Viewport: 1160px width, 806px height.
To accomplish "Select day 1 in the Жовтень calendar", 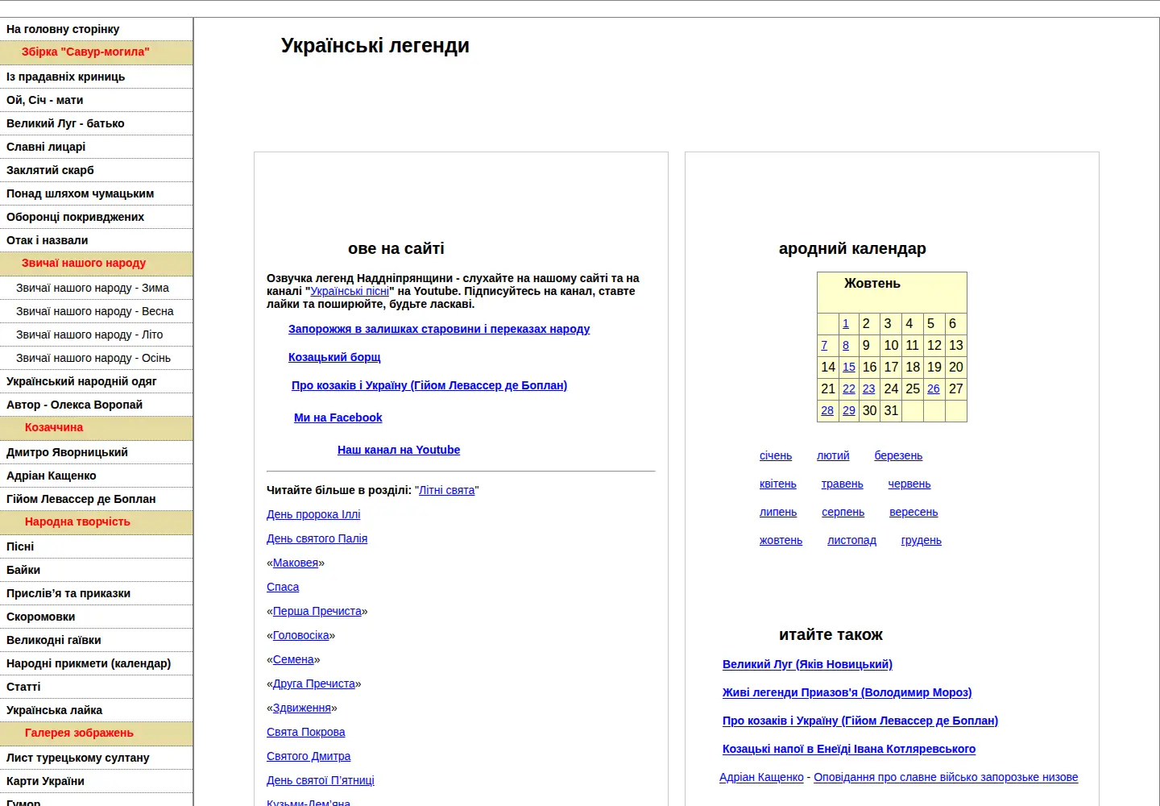I will click(846, 323).
